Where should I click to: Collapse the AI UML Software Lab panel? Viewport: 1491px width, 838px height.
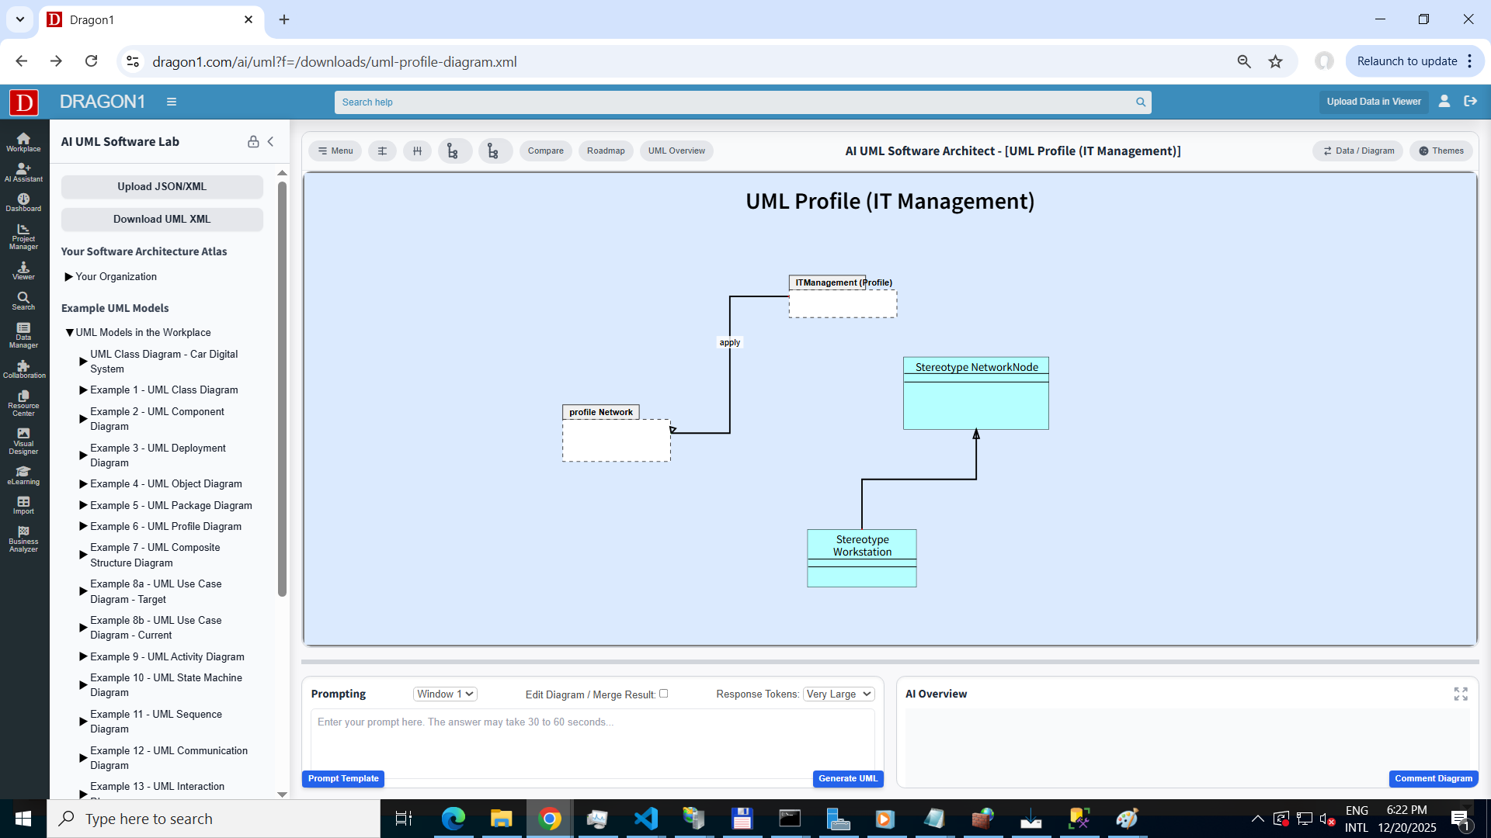tap(271, 141)
